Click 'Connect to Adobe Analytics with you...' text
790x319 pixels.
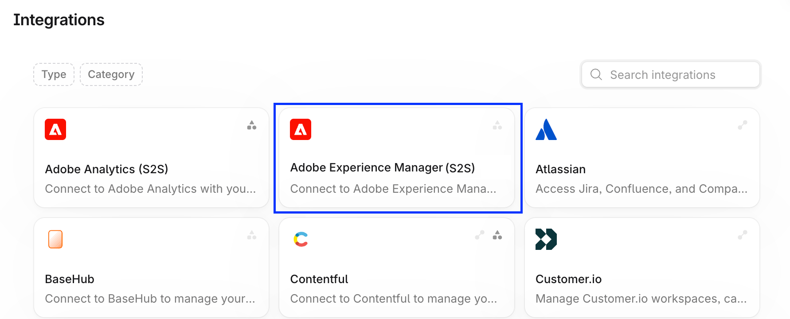point(151,189)
